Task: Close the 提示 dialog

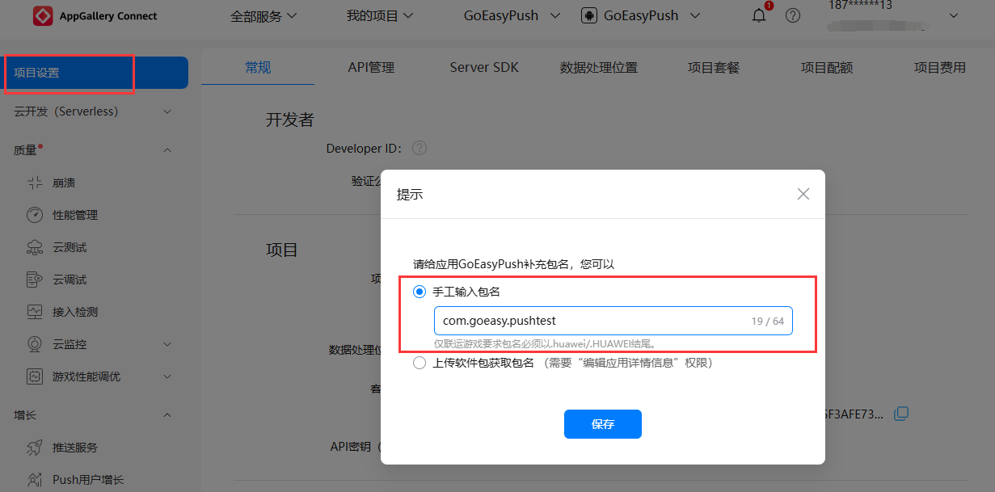Action: (x=803, y=194)
